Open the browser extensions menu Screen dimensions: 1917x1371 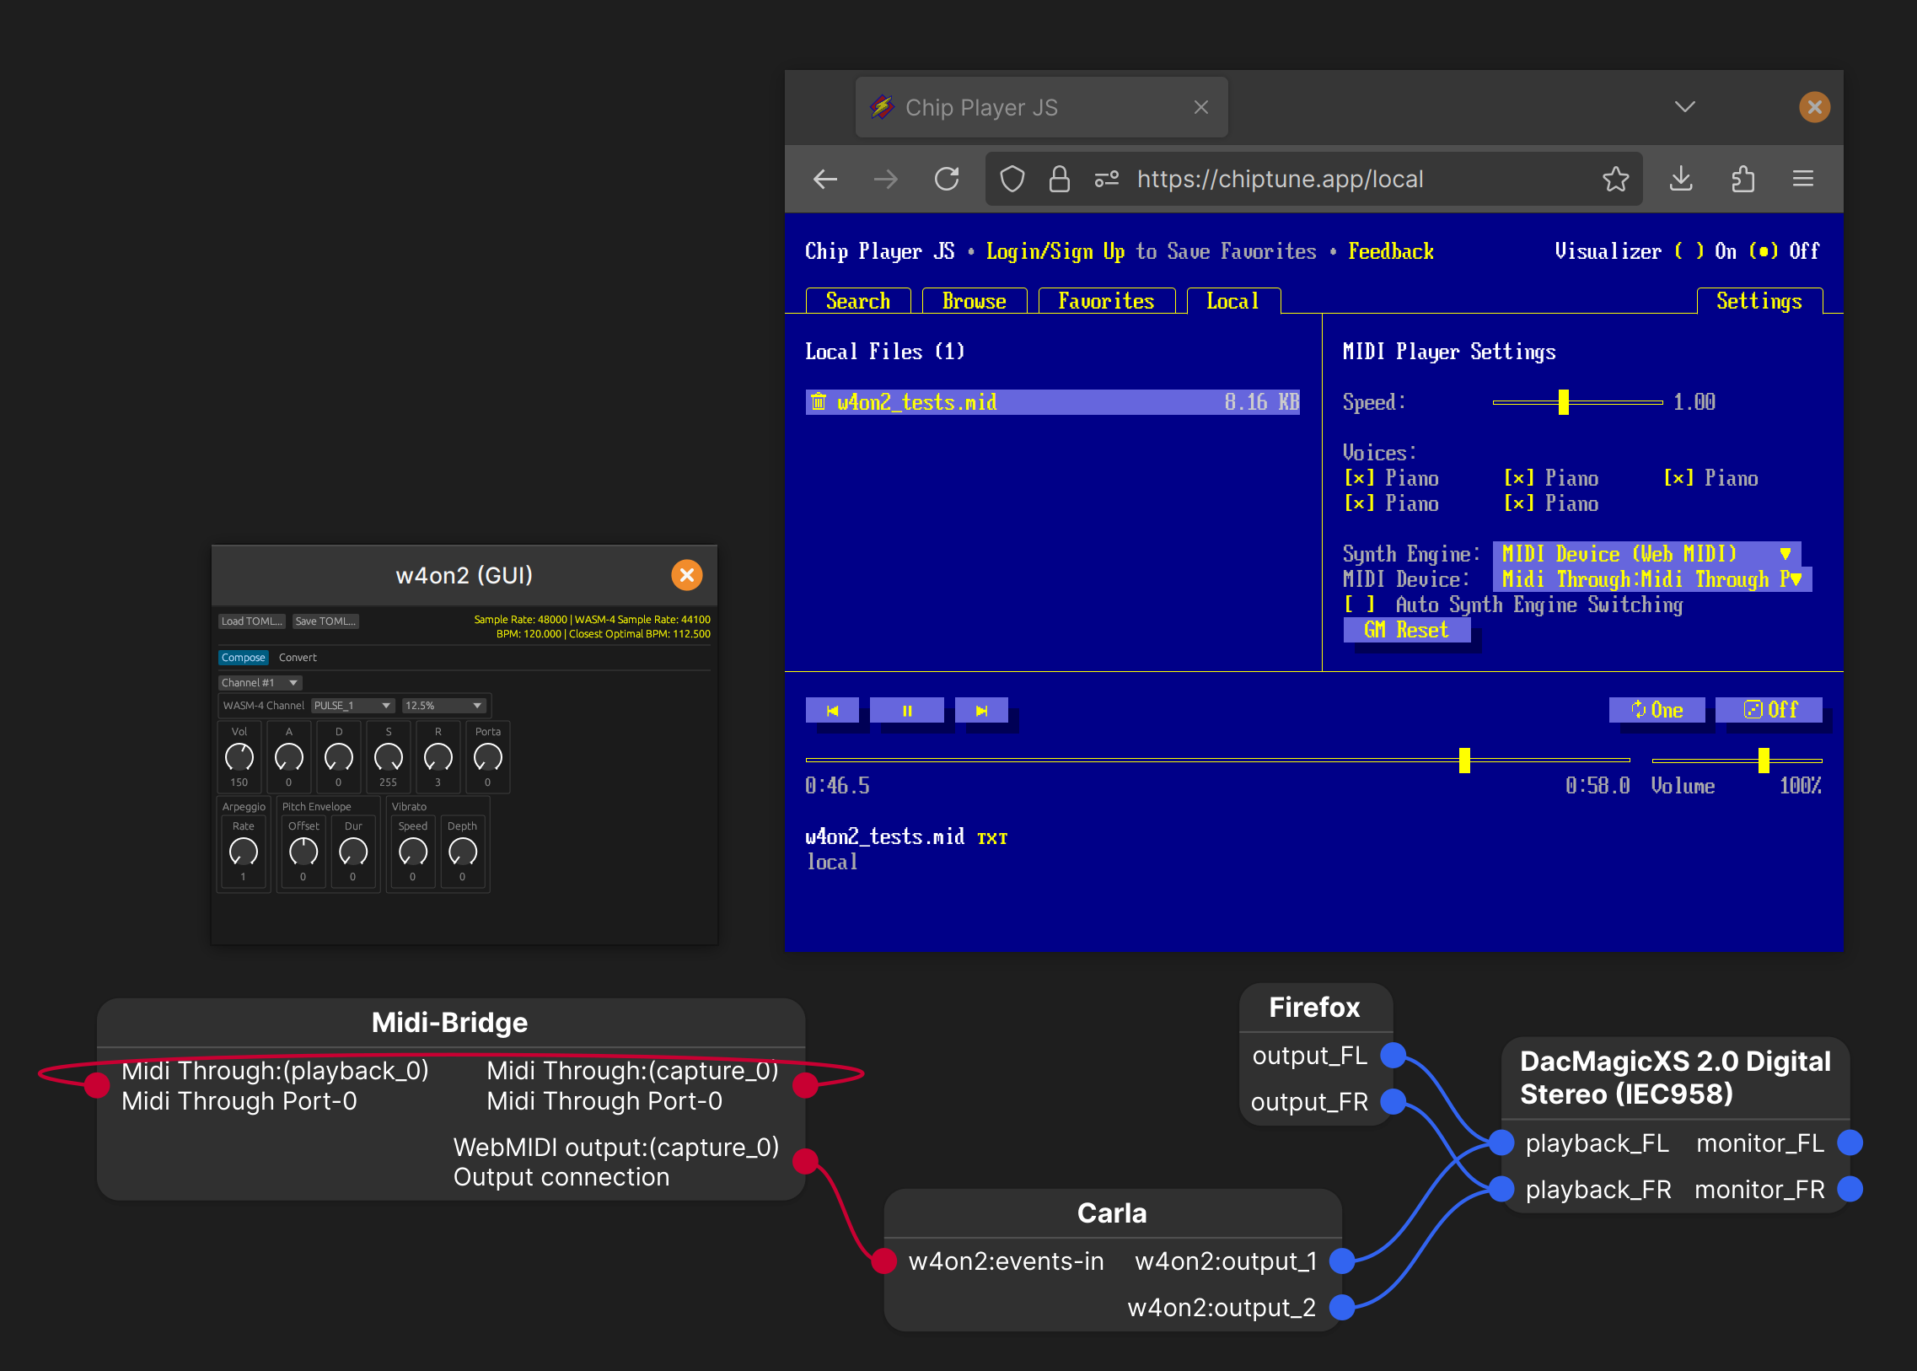coord(1742,179)
